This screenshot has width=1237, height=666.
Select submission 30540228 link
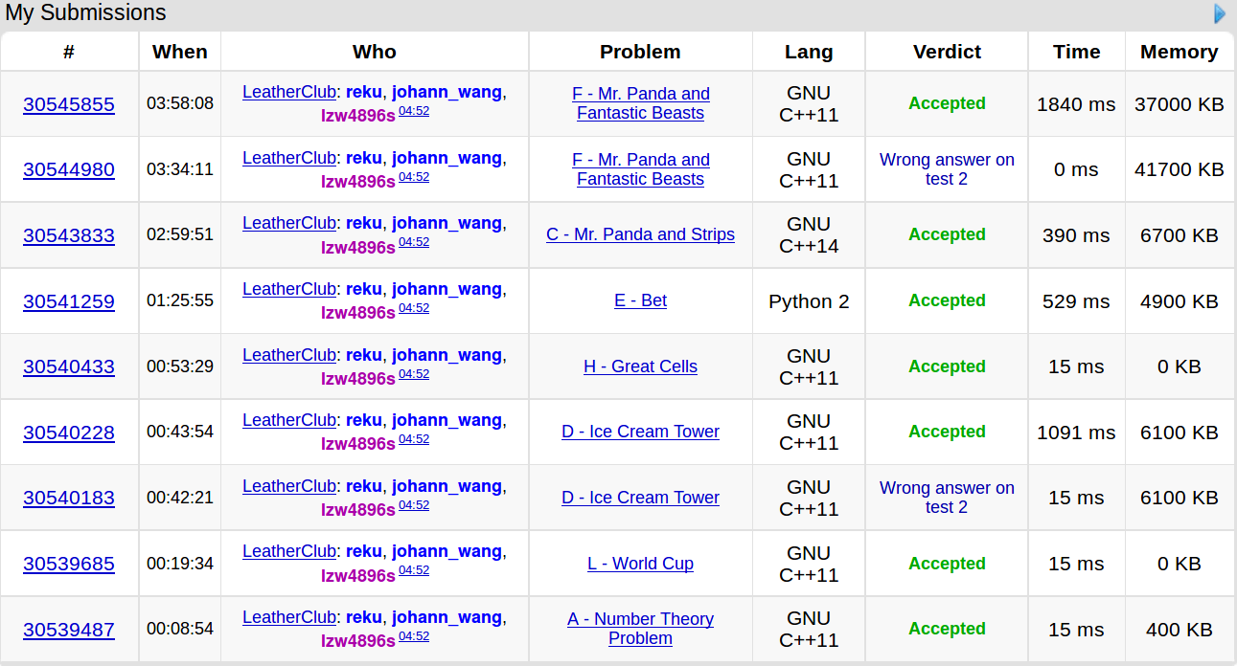(69, 433)
